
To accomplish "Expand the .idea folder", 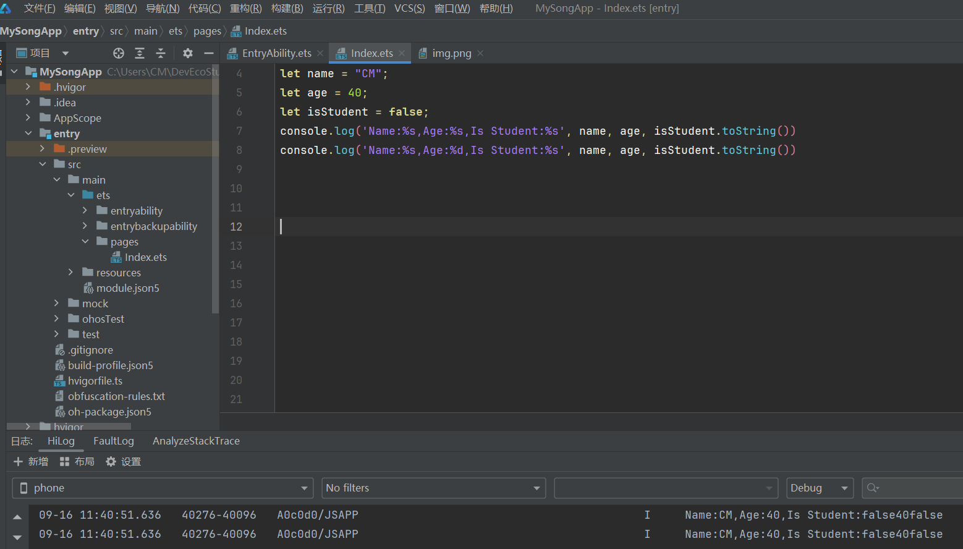I will (x=28, y=103).
